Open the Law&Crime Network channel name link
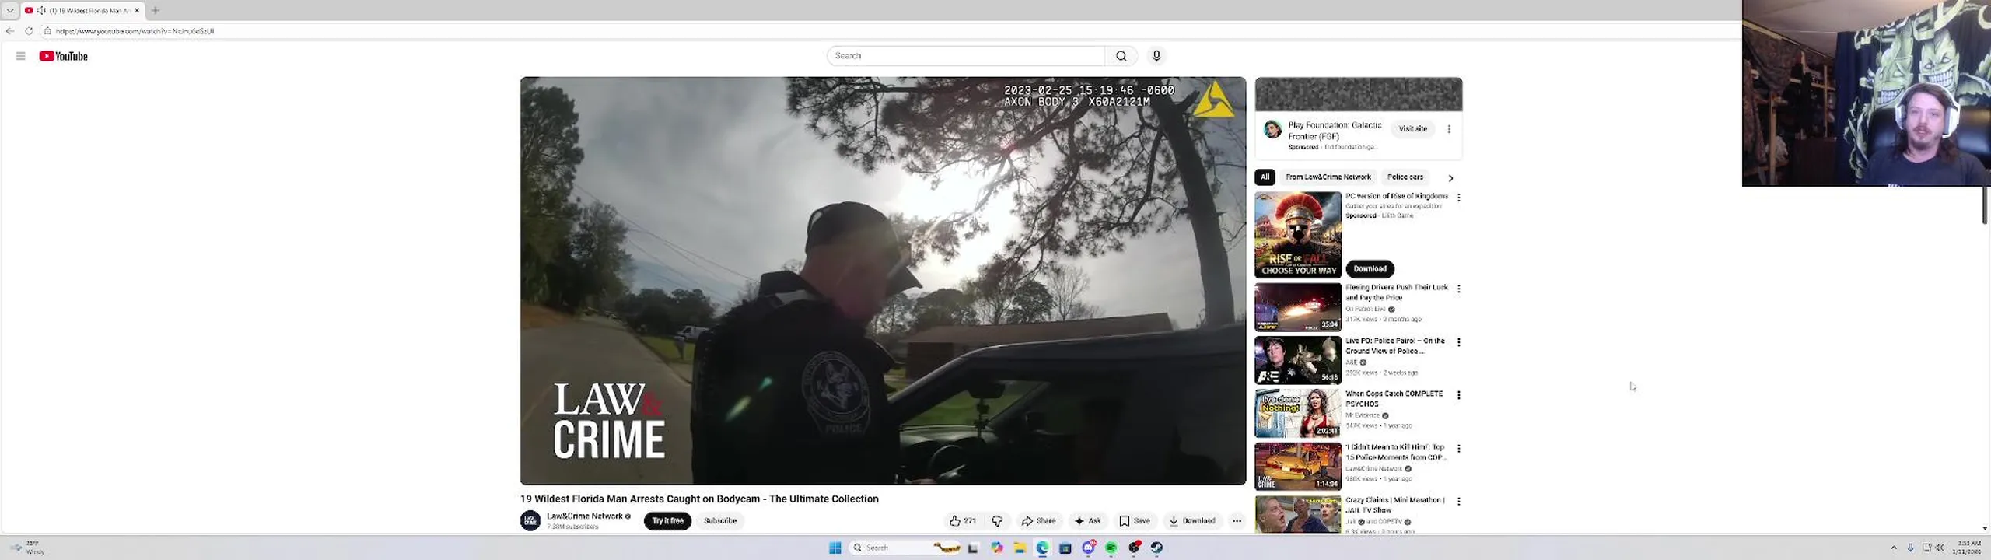This screenshot has width=1991, height=560. [x=585, y=516]
